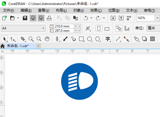Save the document with the floppy icon
This screenshot has width=160, height=117.
[x=25, y=18]
